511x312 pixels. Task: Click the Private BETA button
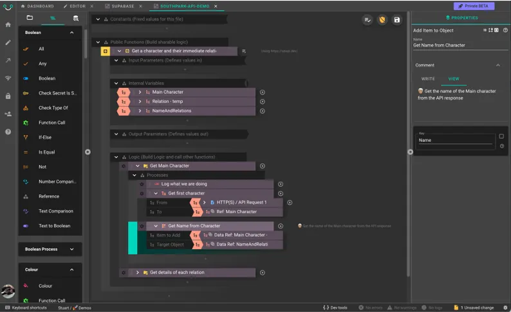pyautogui.click(x=474, y=6)
